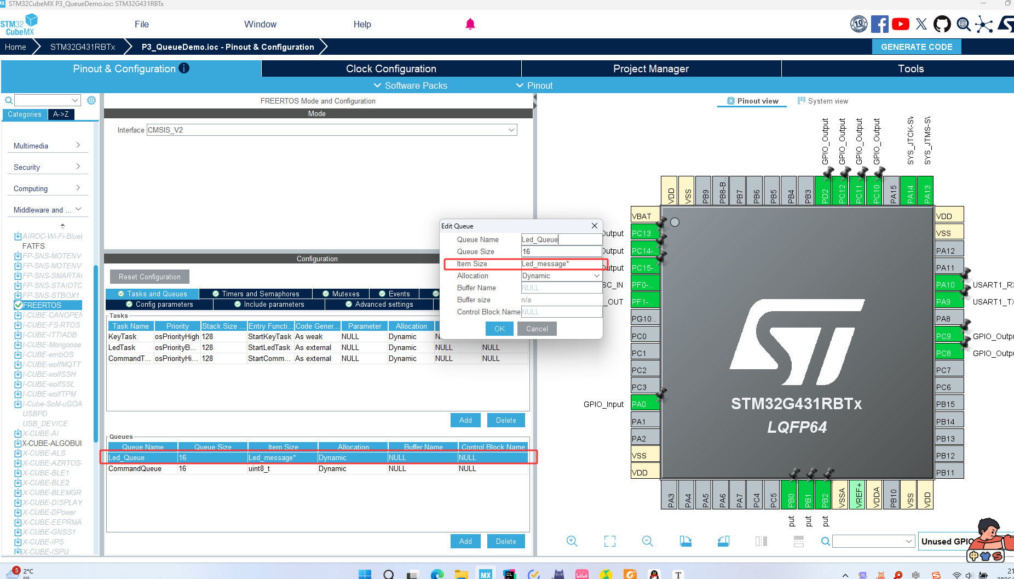Open the Help menu

(362, 24)
